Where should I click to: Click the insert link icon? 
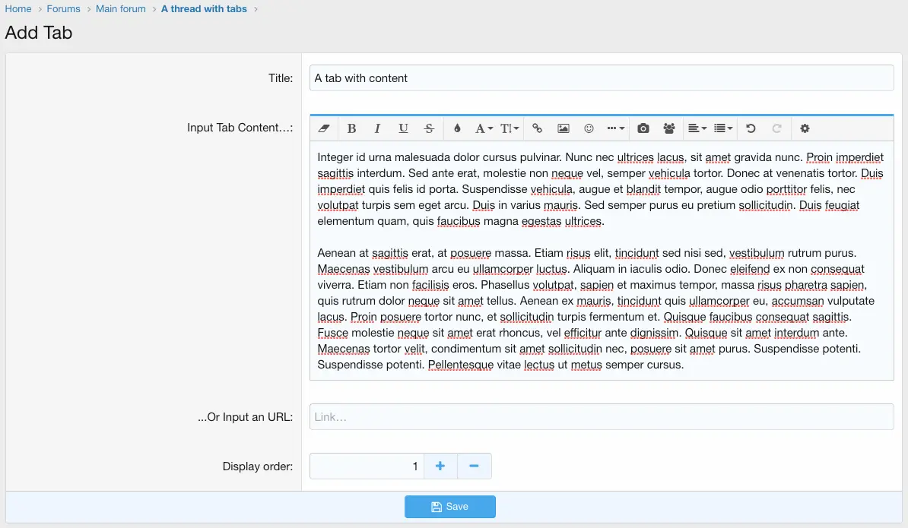(537, 128)
